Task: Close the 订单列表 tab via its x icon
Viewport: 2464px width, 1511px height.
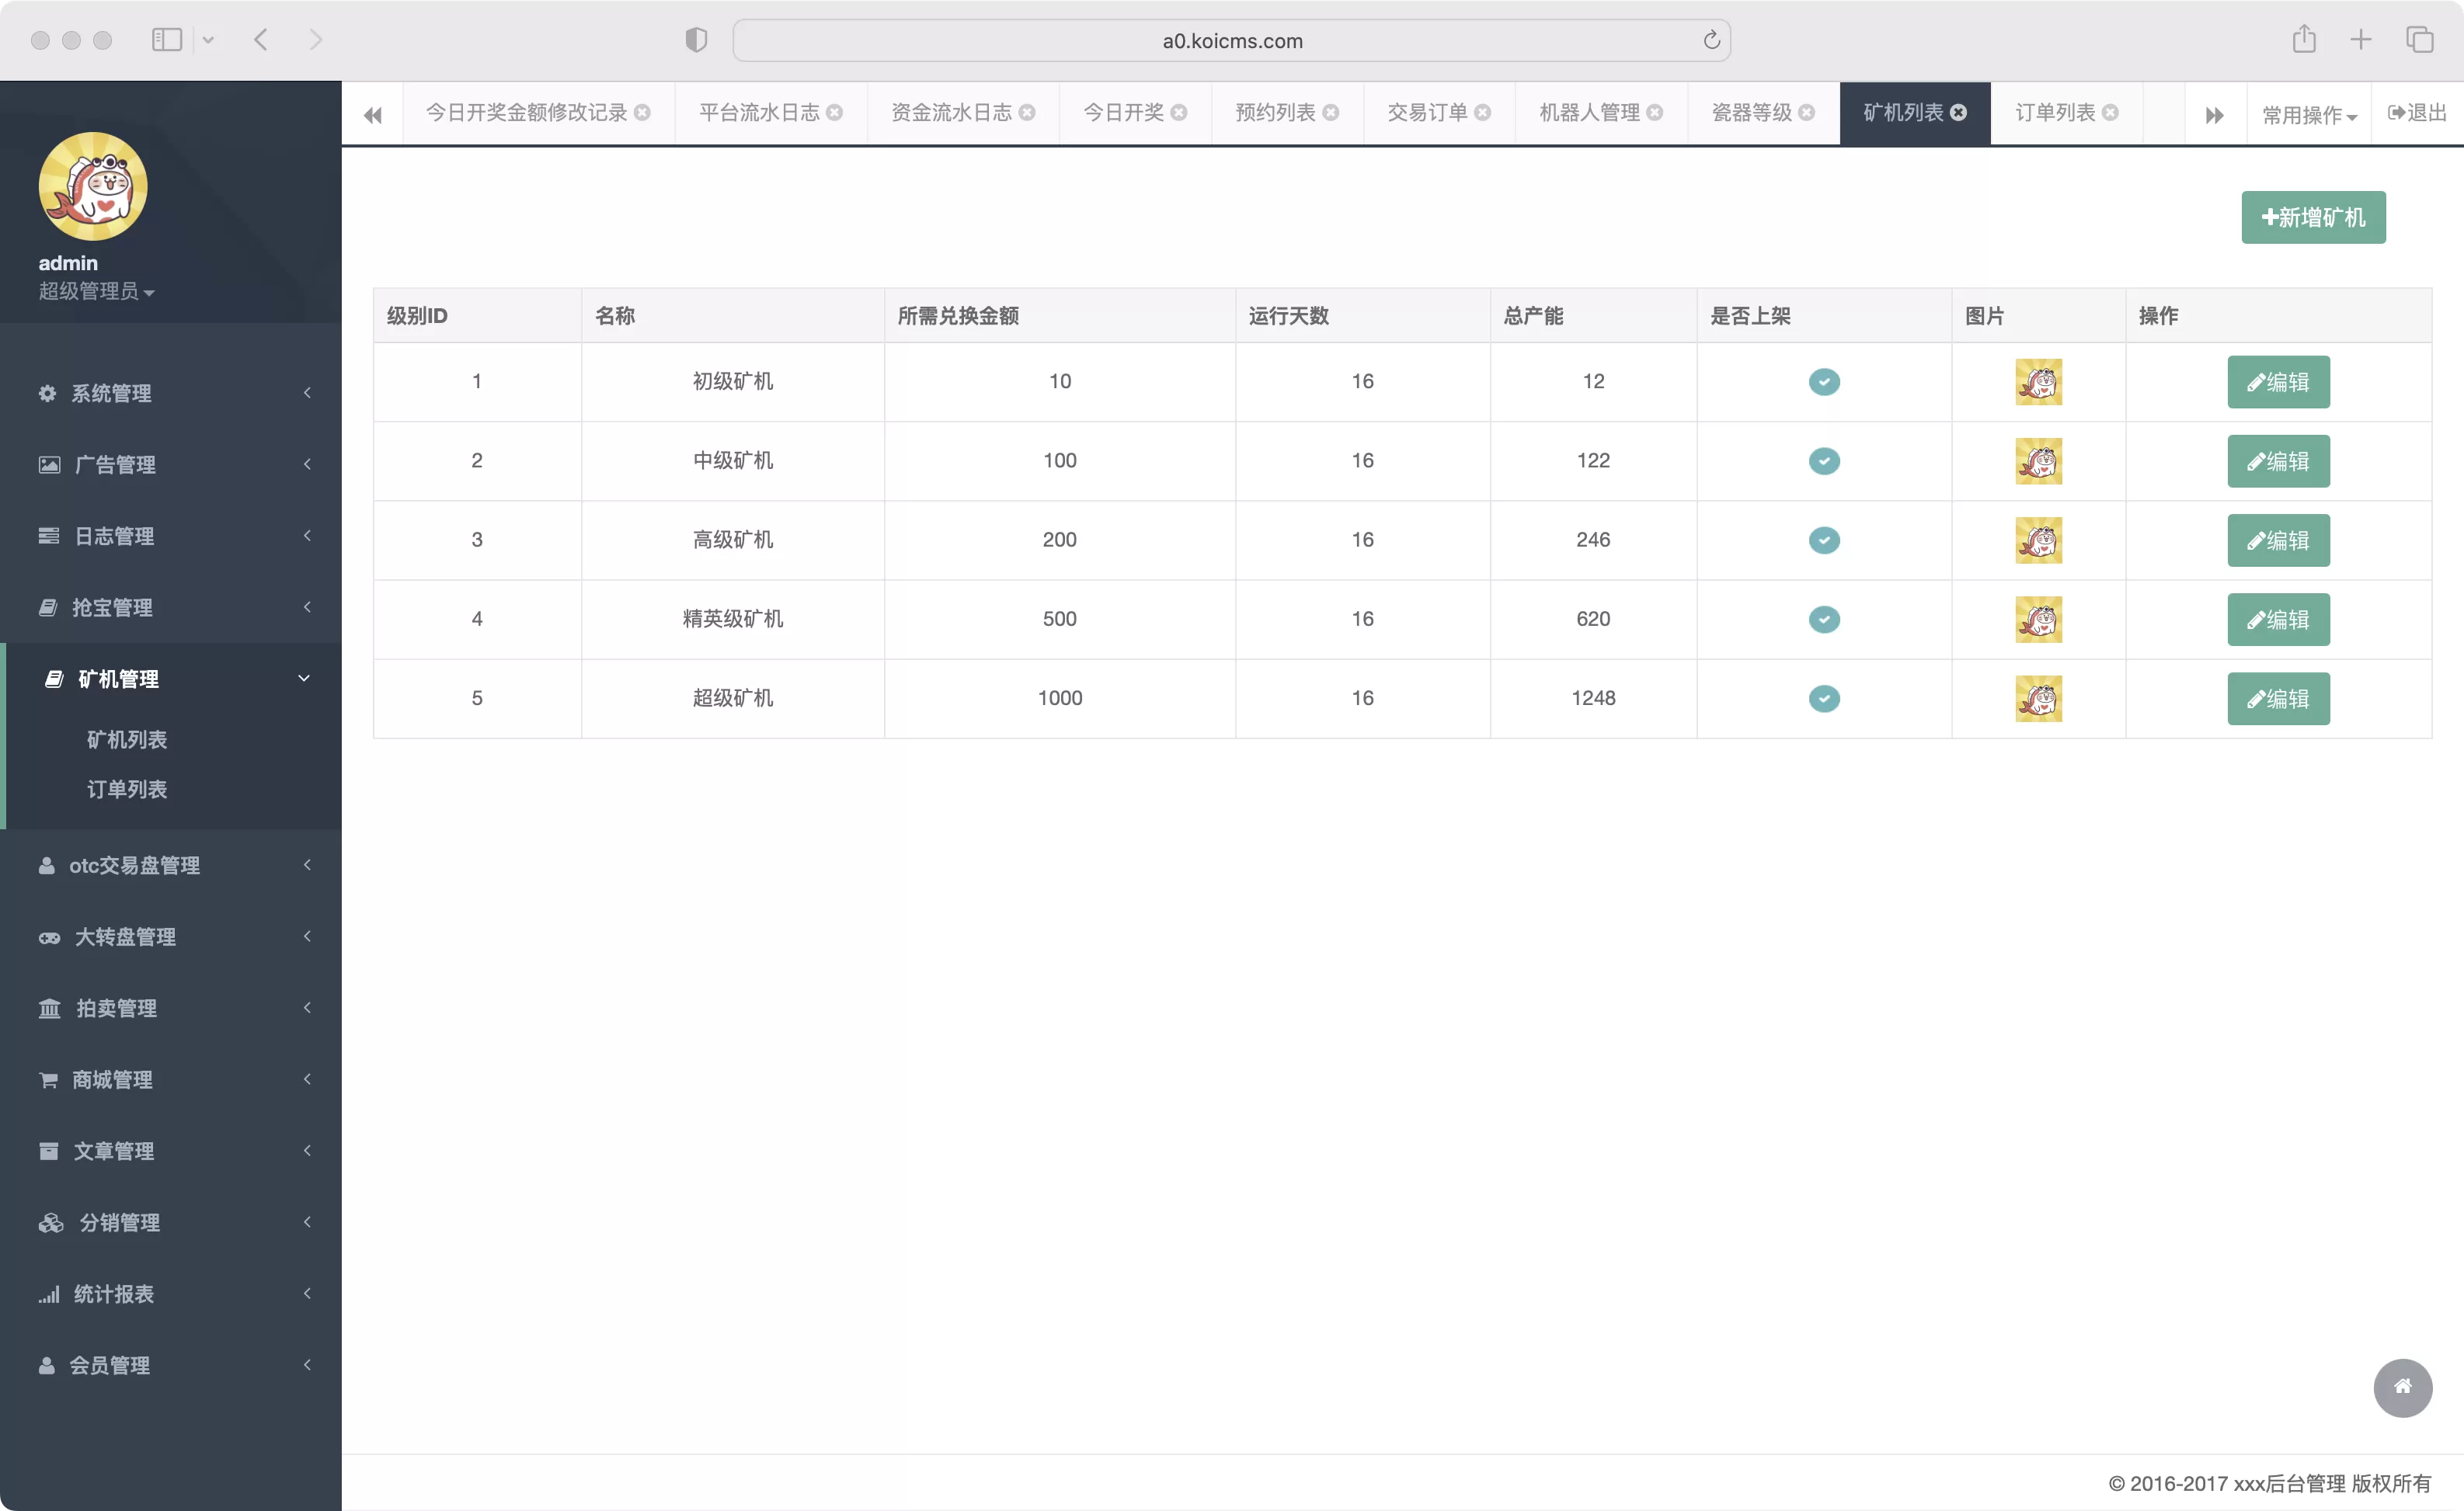Action: pos(2111,113)
